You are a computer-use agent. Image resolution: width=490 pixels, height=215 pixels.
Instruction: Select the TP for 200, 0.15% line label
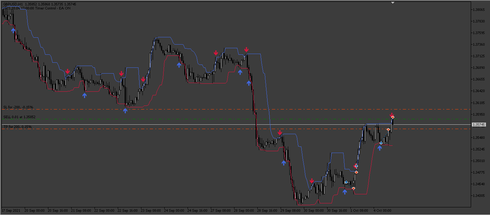[x=17, y=127]
